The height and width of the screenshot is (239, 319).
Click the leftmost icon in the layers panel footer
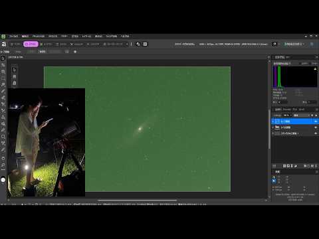pyautogui.click(x=274, y=166)
